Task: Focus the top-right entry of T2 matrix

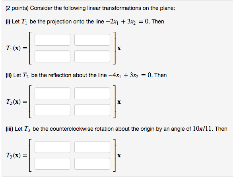Action: click(92, 93)
